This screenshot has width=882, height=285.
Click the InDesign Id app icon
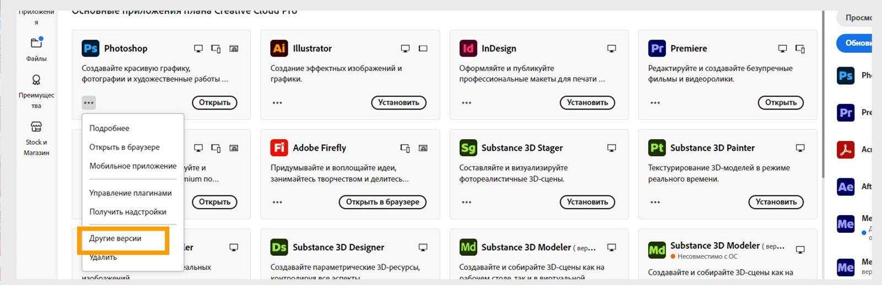pos(468,48)
